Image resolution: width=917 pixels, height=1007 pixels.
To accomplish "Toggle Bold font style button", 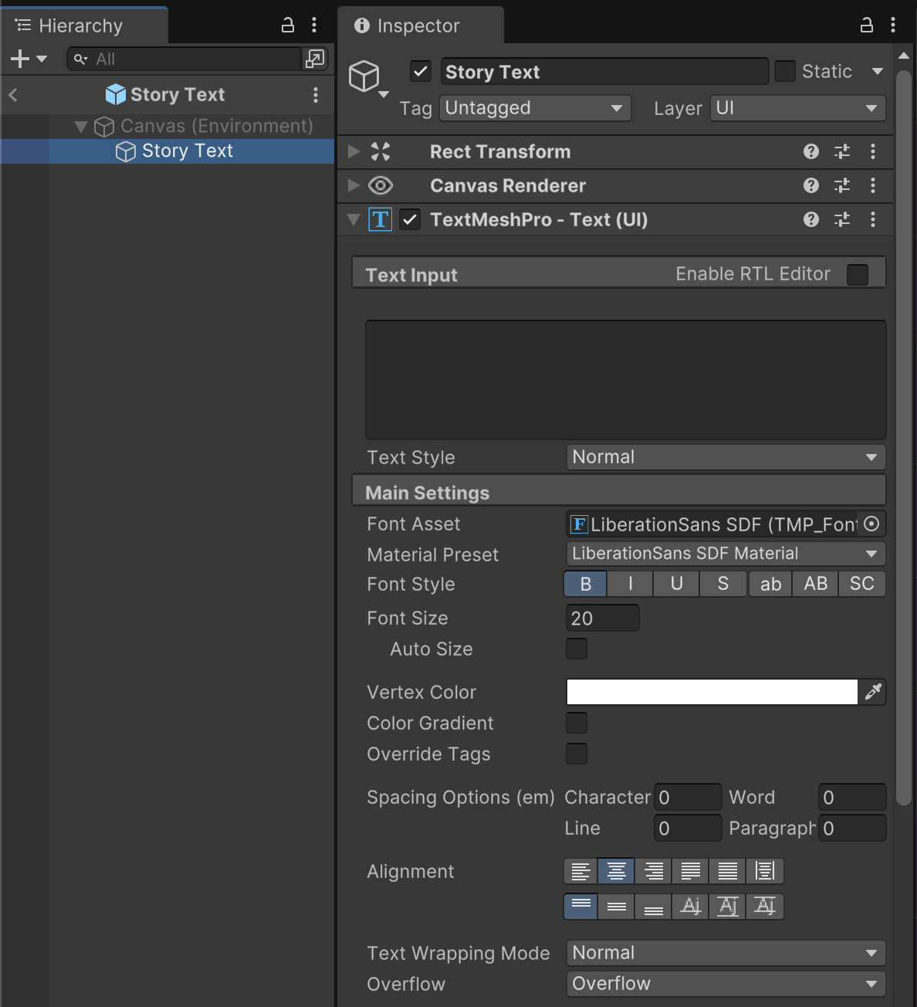I will 586,584.
